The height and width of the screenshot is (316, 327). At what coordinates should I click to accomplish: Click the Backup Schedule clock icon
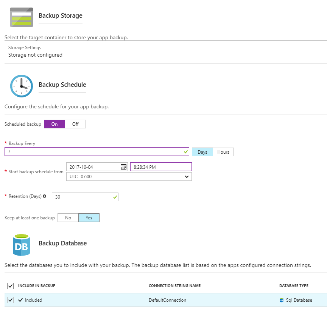click(x=21, y=86)
